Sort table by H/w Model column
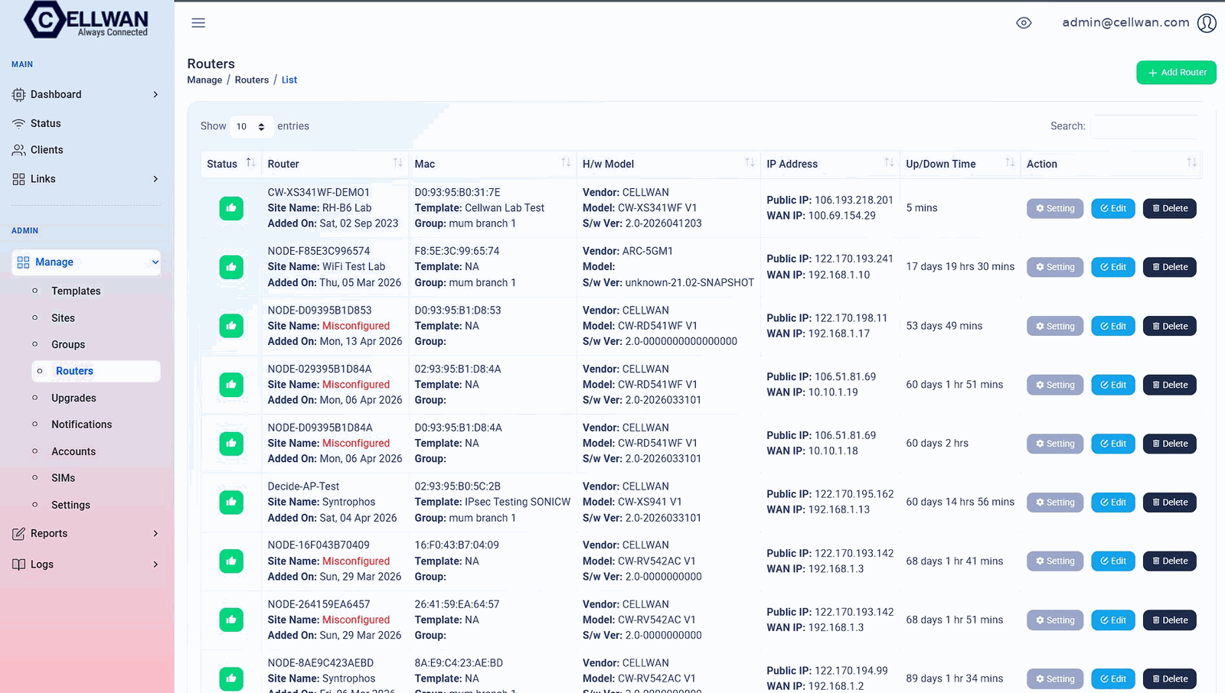This screenshot has height=693, width=1225. (x=668, y=164)
